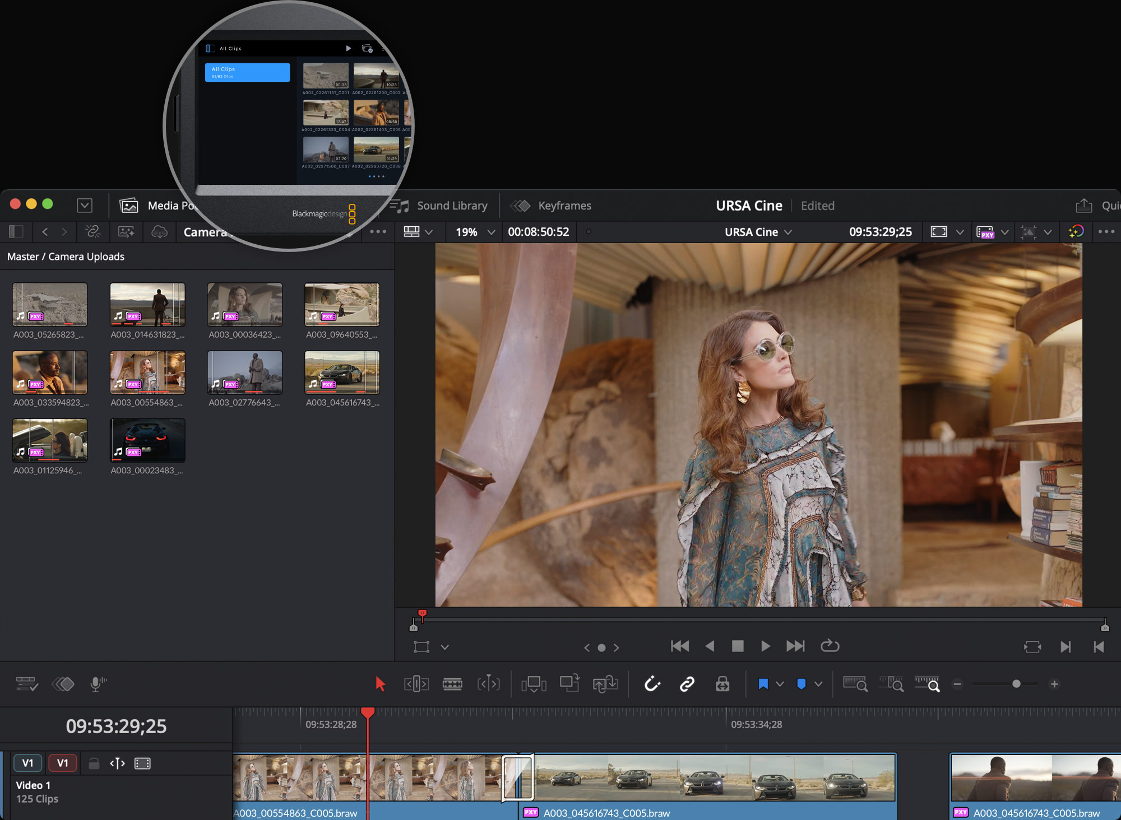The image size is (1121, 820).
Task: Open the viewer mode layout dropdown
Action: [418, 232]
